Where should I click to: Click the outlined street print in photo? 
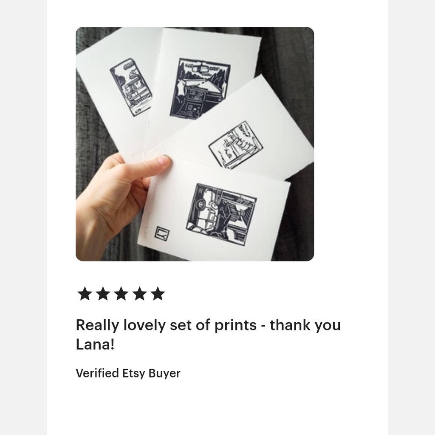coord(235,145)
